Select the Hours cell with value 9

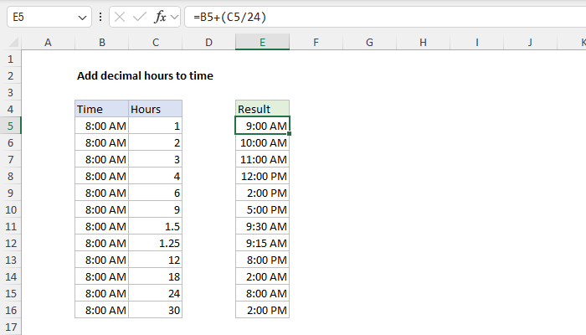tap(156, 209)
